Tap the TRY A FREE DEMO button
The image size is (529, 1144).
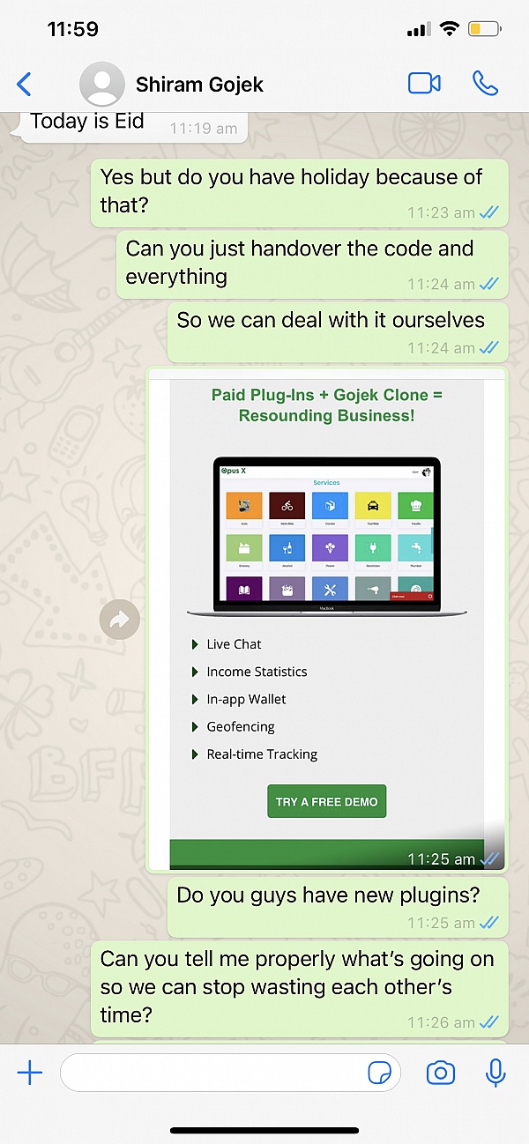click(x=326, y=802)
